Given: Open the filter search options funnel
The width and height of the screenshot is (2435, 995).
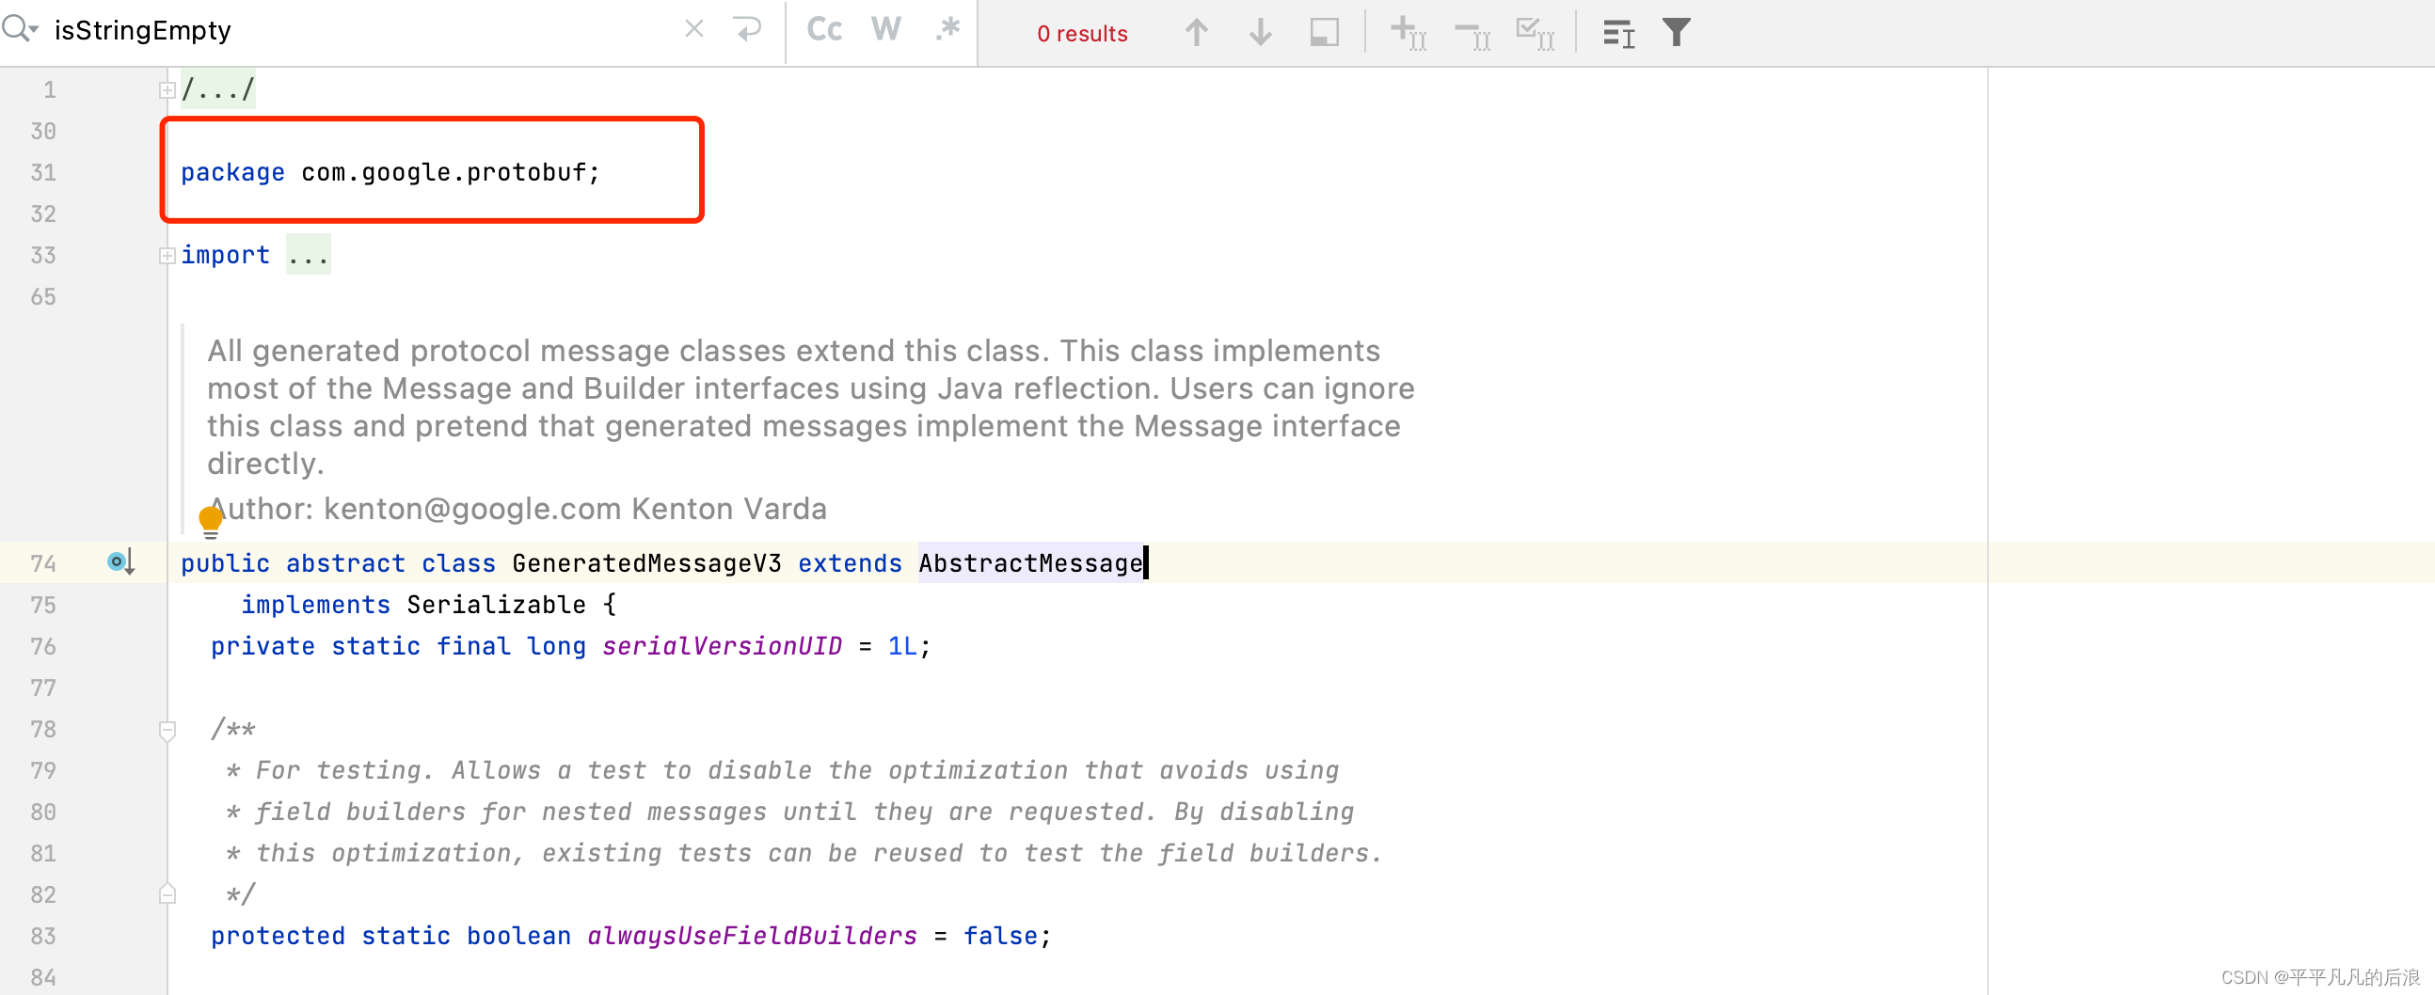Looking at the screenshot, I should pyautogui.click(x=1675, y=31).
